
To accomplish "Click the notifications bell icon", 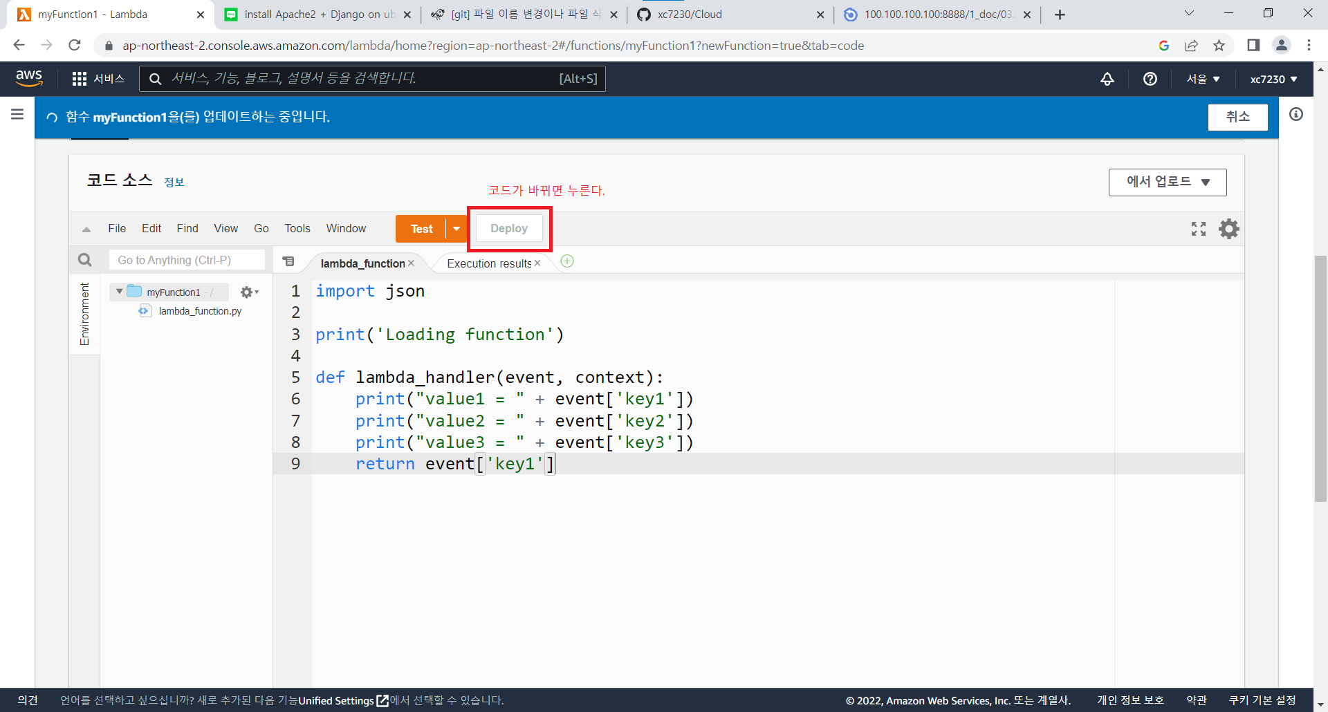I will coord(1107,79).
